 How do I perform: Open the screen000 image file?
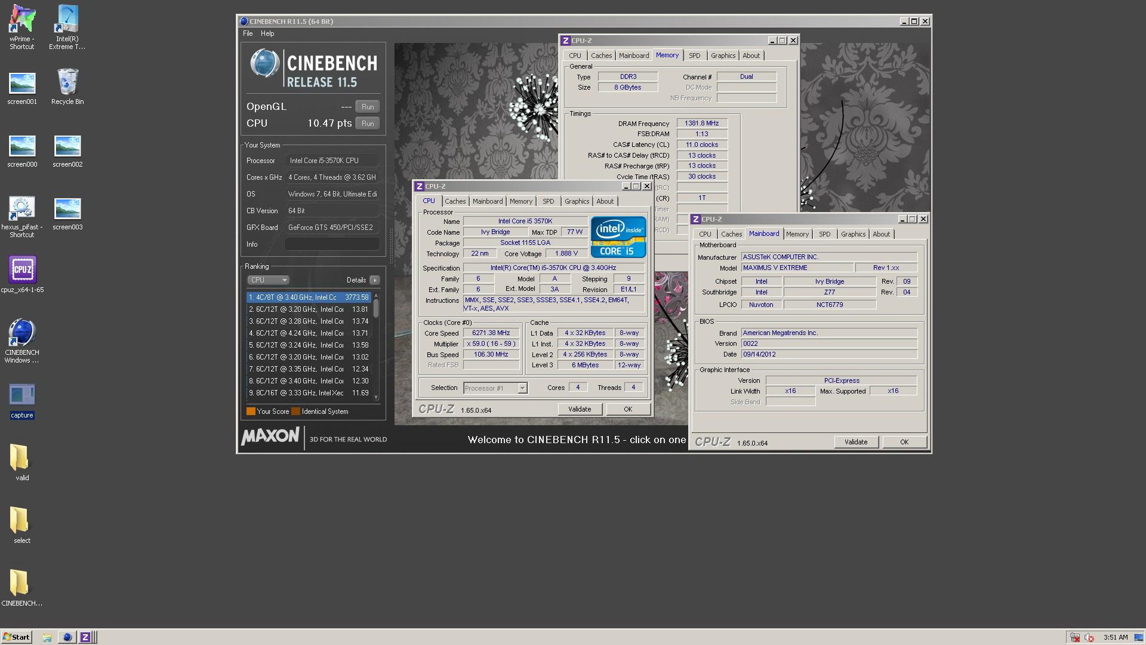[22, 151]
